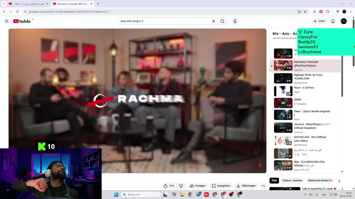Open the Chrome three-dot menu
This screenshot has width=355, height=199.
click(x=351, y=12)
